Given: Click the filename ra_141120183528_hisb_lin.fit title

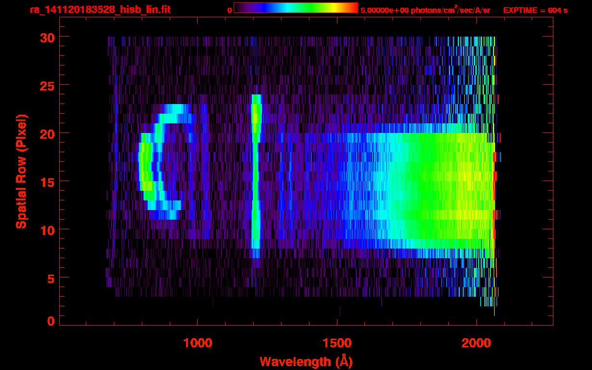Looking at the screenshot, I should pos(99,10).
